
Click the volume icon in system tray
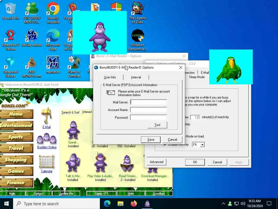243,204
